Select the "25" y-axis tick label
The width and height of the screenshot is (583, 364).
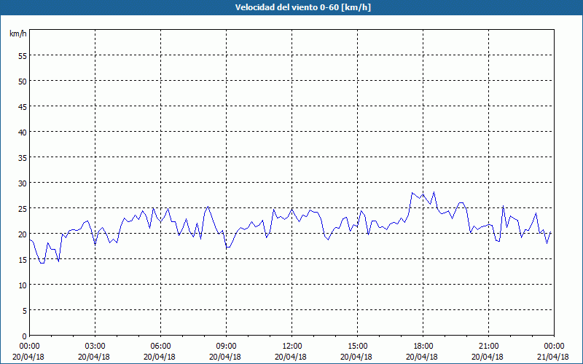(23, 208)
